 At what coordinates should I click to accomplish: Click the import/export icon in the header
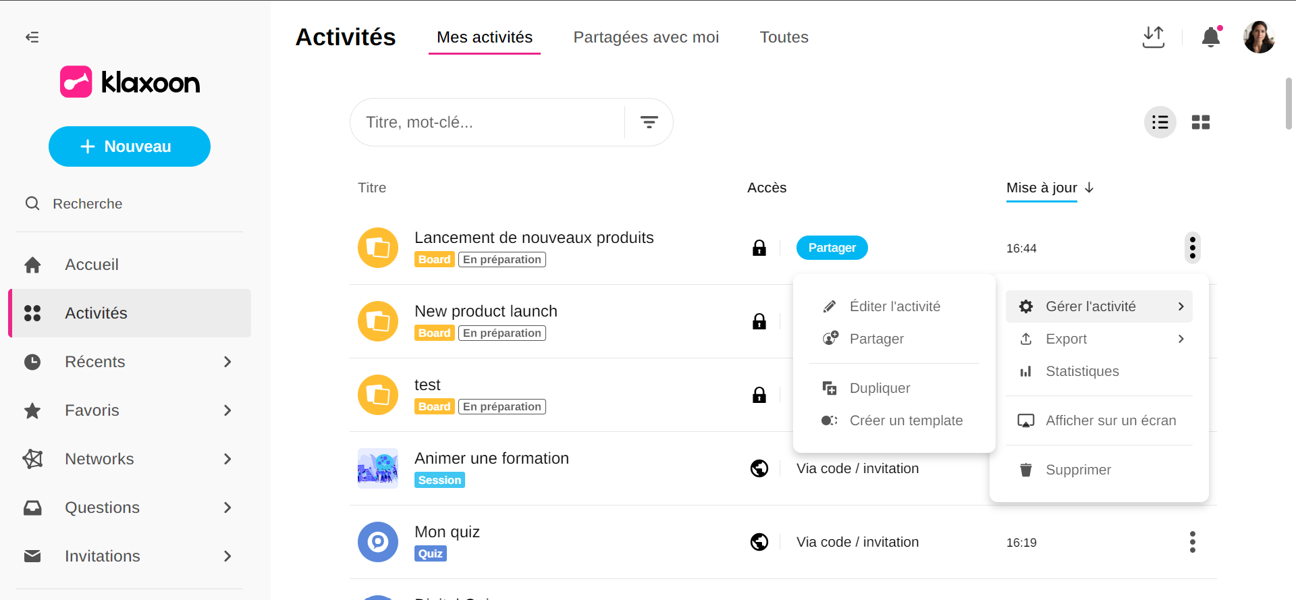point(1153,37)
